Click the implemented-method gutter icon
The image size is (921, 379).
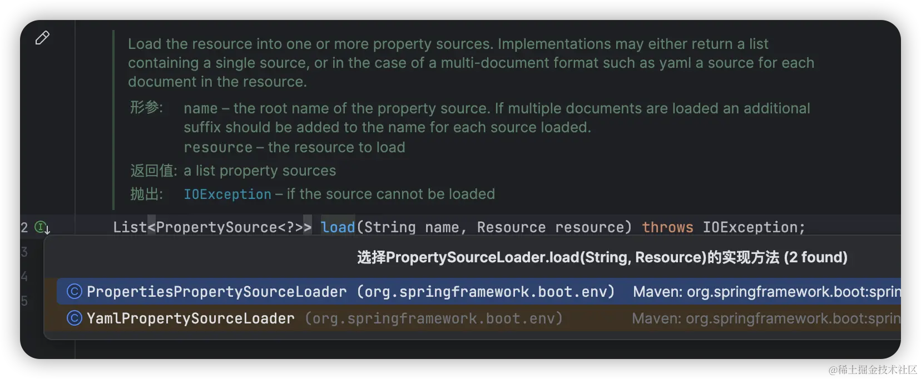[42, 227]
